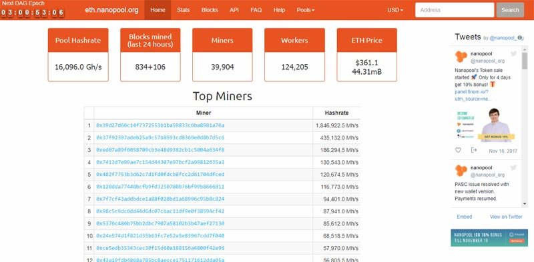The image size is (534, 262).
Task: Click the Pool Hashrate card
Action: [78, 55]
